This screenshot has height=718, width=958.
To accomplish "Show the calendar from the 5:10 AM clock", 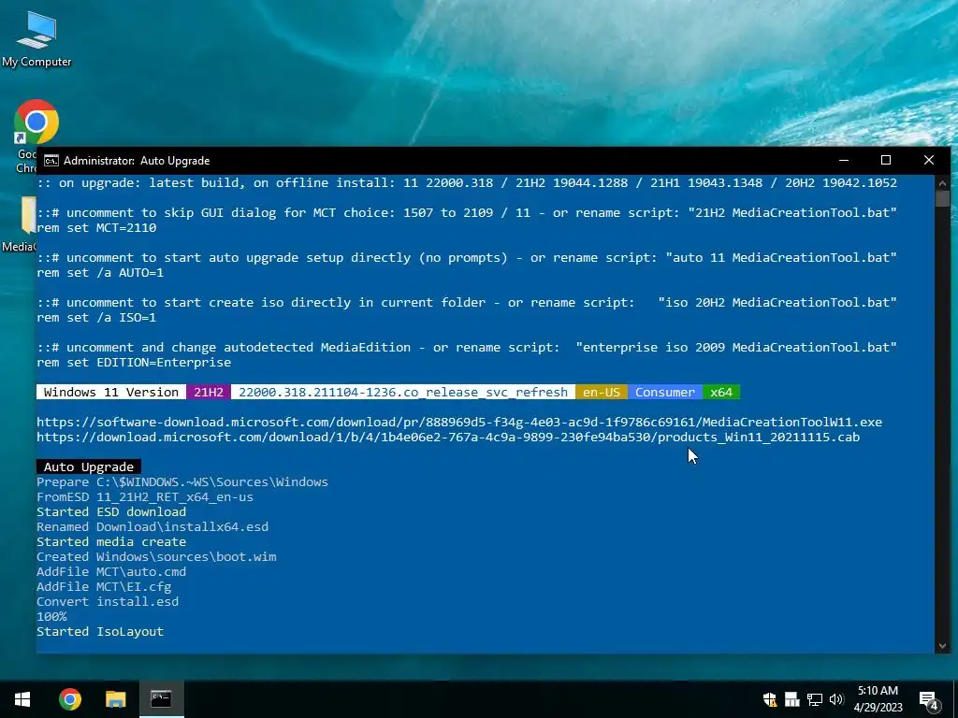I will pyautogui.click(x=878, y=699).
